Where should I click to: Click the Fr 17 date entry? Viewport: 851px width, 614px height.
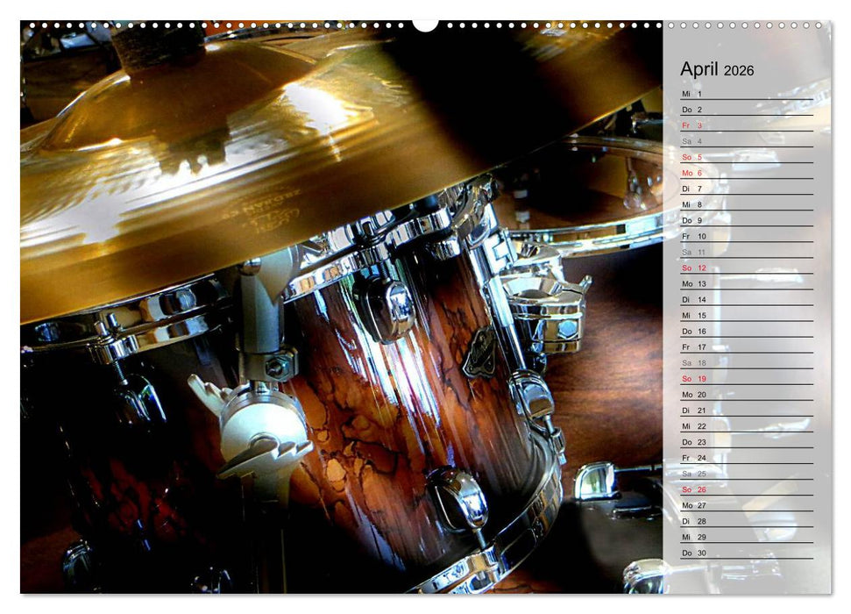click(693, 346)
